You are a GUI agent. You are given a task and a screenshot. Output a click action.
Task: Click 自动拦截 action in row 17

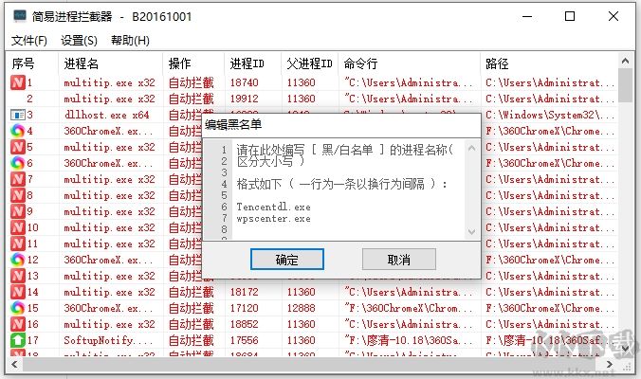click(x=192, y=340)
